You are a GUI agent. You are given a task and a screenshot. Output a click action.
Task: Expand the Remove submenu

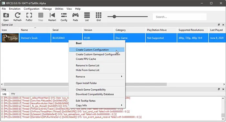[x=97, y=76]
